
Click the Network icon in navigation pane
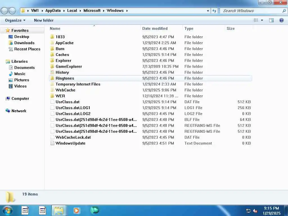[x=8, y=111]
